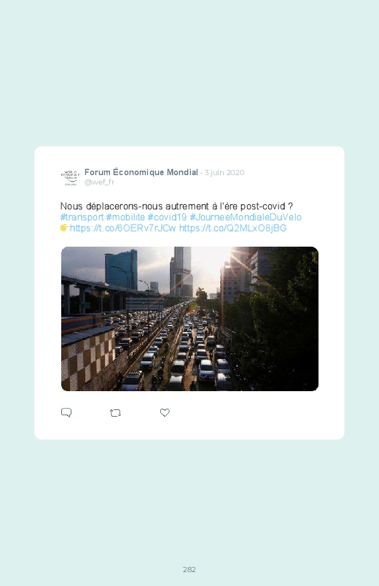Click the tweet text about post-covid travel
The height and width of the screenshot is (586, 379).
[x=176, y=207]
